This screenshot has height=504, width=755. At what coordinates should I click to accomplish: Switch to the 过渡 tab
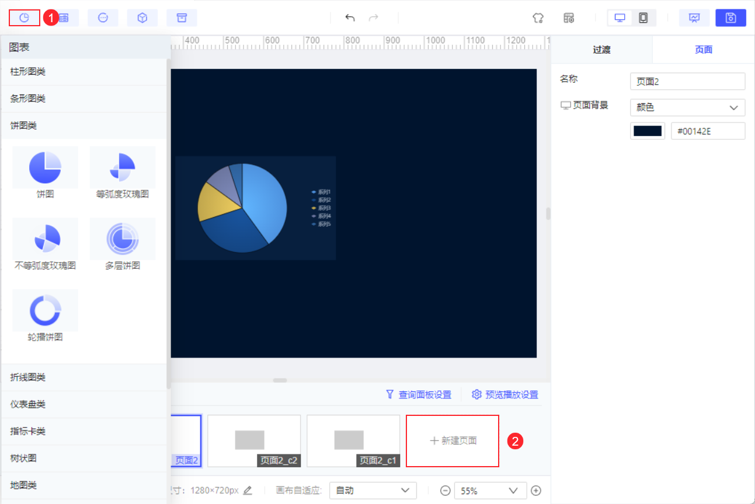pyautogui.click(x=601, y=50)
